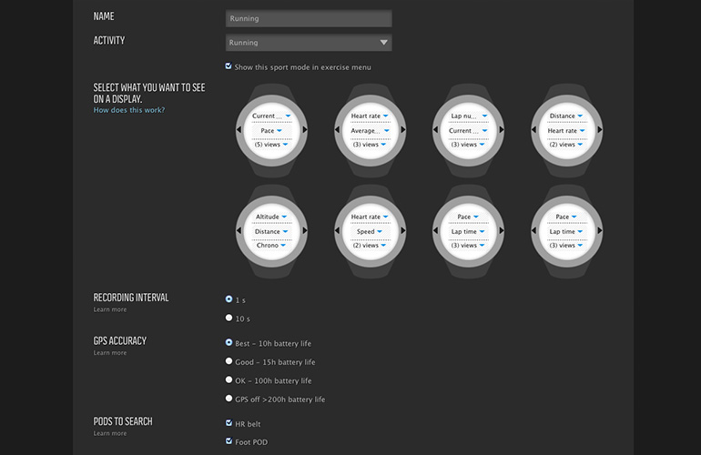
Task: Select GPS off >200h battery life
Action: [229, 399]
